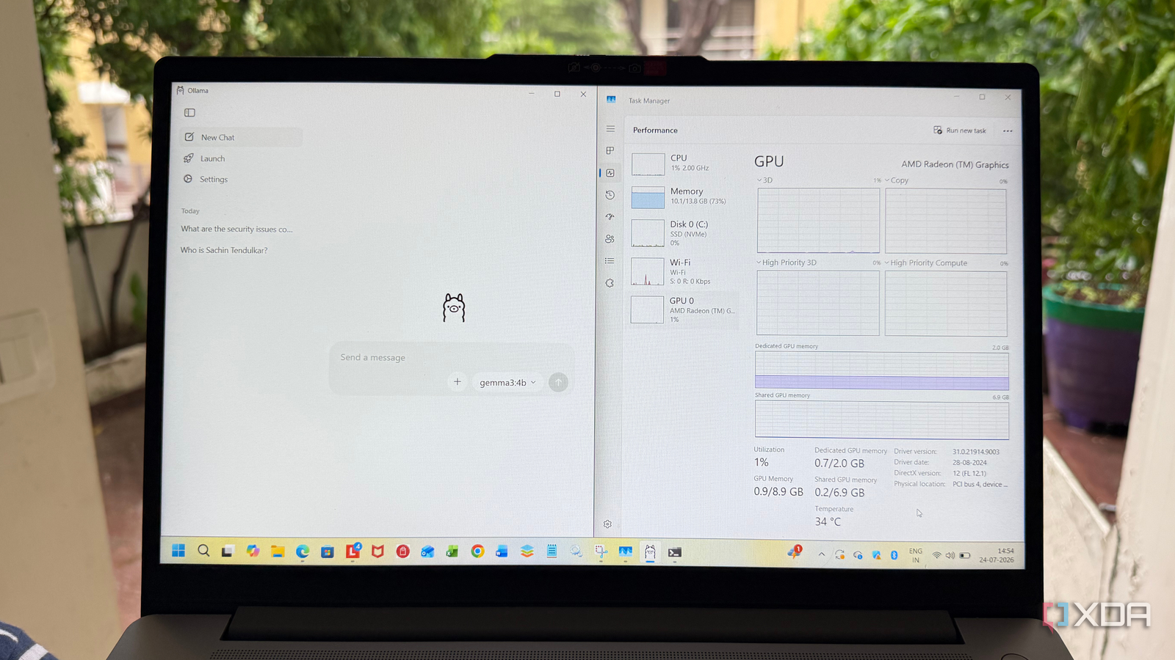
Task: Open Word from the taskbar
Action: 502,551
